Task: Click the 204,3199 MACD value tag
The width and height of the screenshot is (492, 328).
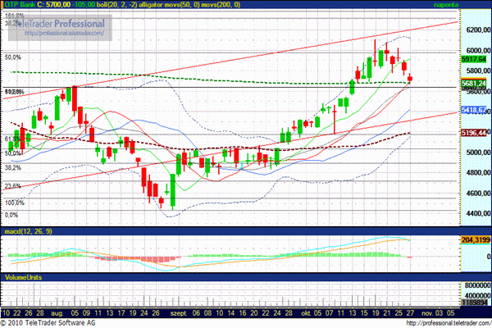Action: click(474, 239)
